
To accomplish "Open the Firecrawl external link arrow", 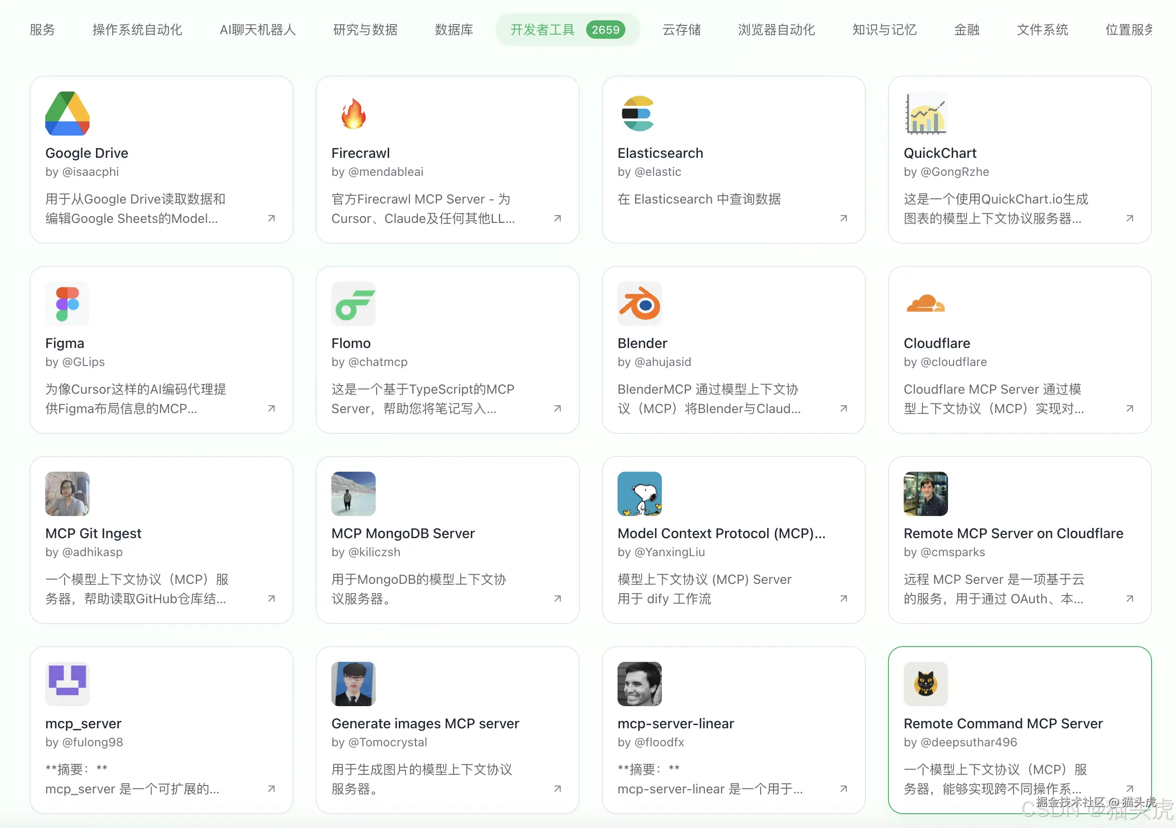I will click(x=557, y=219).
